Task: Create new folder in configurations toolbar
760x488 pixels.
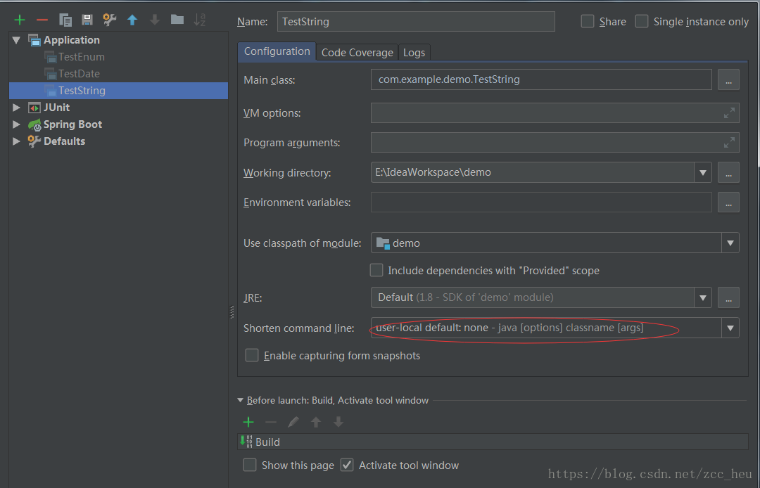Action: [x=177, y=20]
